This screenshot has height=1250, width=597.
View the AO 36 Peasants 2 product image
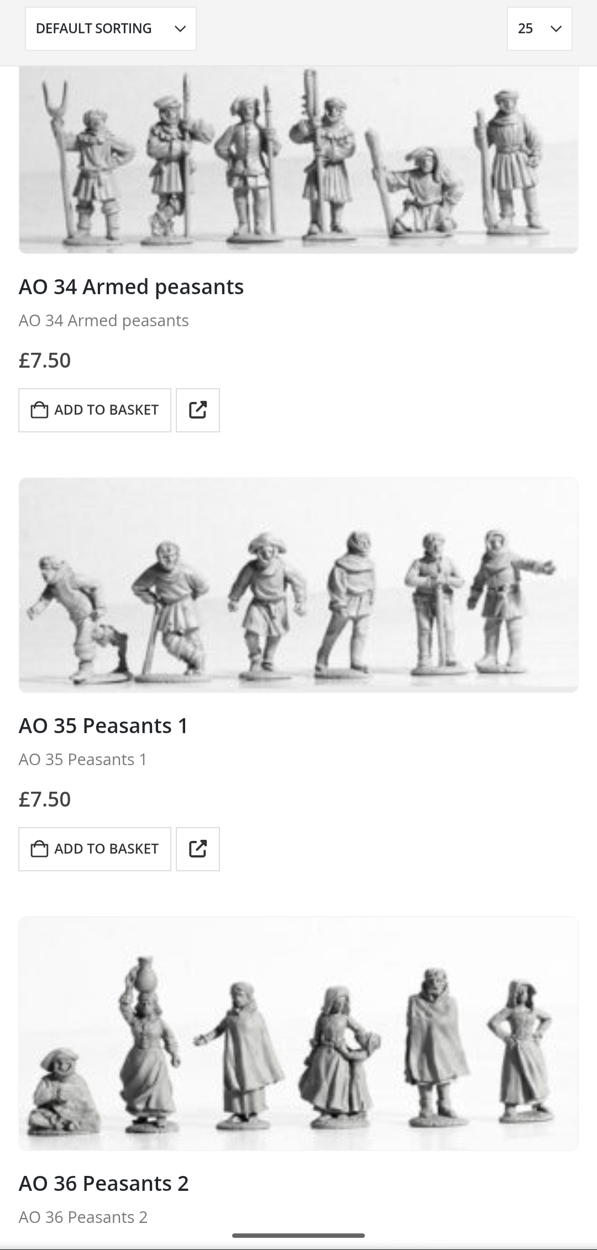[x=298, y=1033]
